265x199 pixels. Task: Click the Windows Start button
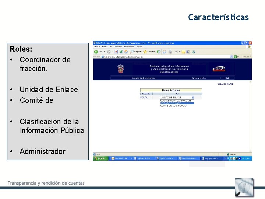101,158
